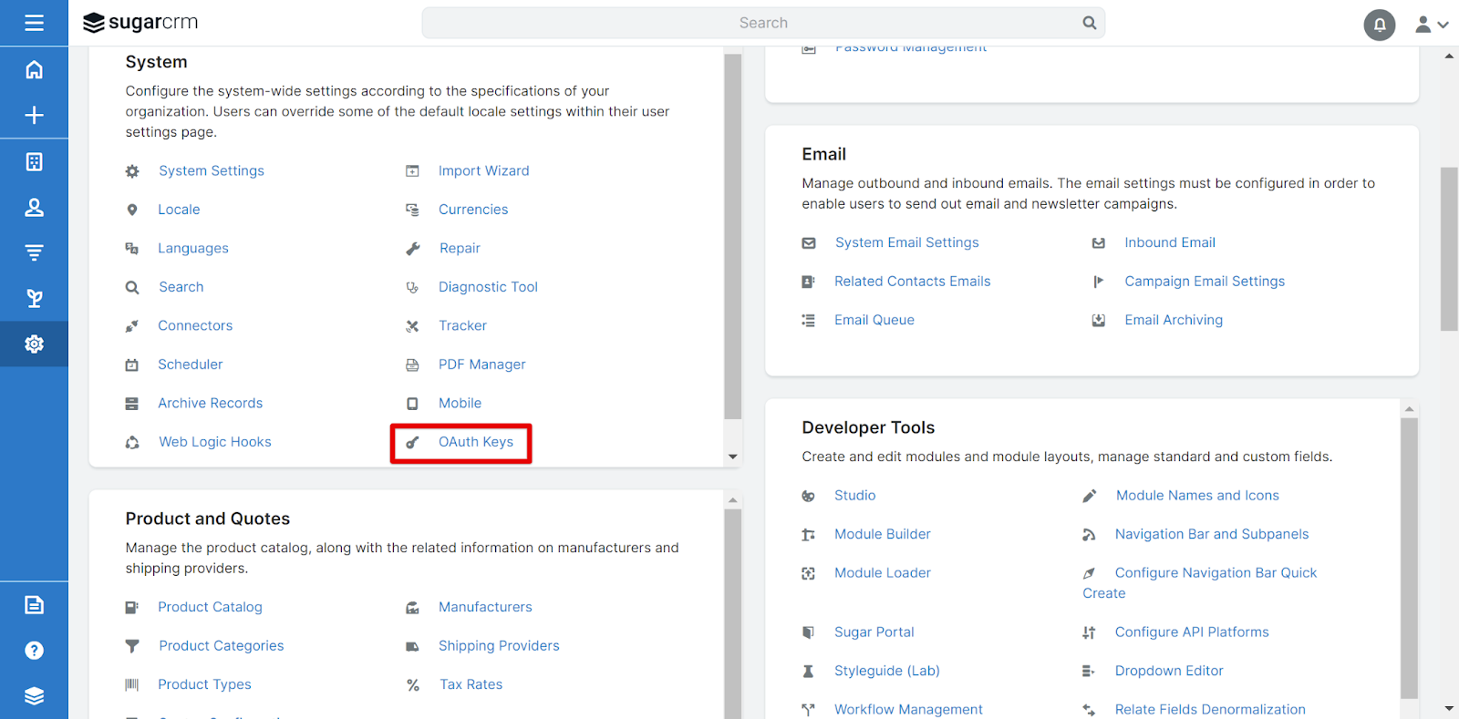Viewport: 1459px width, 719px height.
Task: Open Module Loader link
Action: point(883,573)
